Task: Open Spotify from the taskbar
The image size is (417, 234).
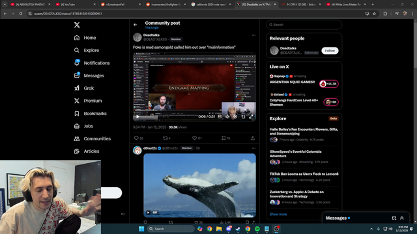Action: click(x=257, y=229)
